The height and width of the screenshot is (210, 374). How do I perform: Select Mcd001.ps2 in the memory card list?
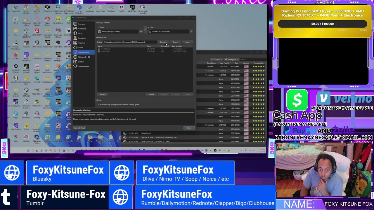[145, 49]
